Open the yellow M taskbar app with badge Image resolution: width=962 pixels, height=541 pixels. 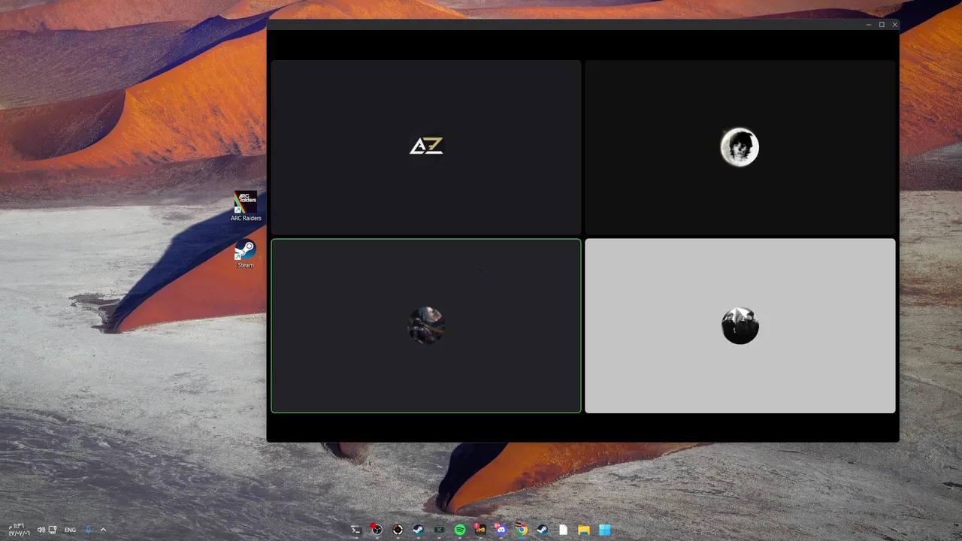(x=480, y=530)
